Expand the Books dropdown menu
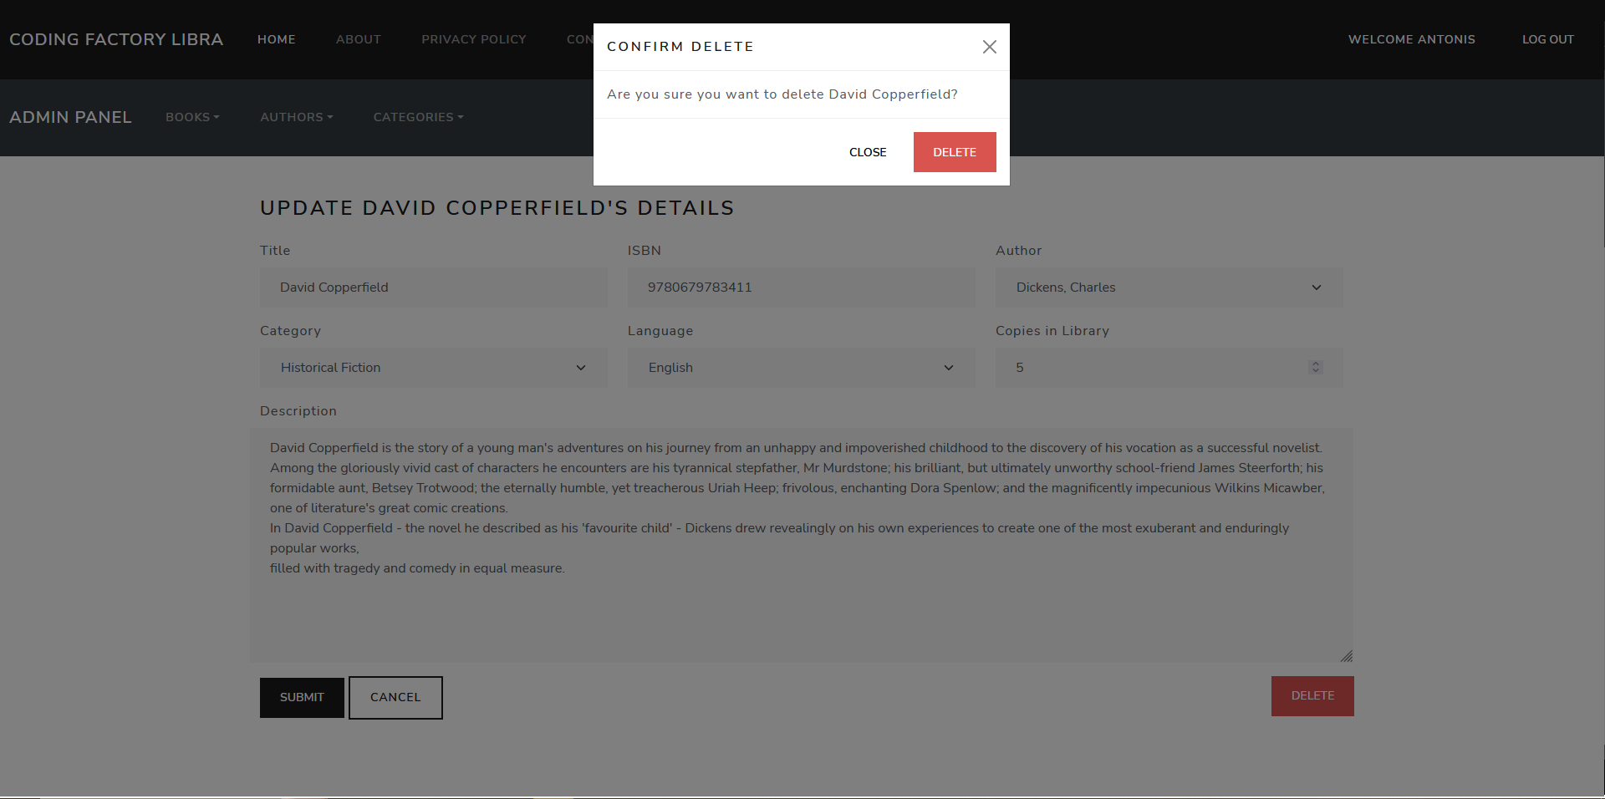The height and width of the screenshot is (799, 1605). (192, 117)
